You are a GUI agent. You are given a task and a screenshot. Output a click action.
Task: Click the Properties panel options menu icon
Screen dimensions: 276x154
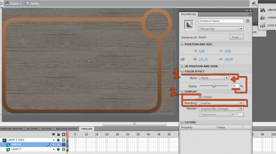(x=249, y=14)
